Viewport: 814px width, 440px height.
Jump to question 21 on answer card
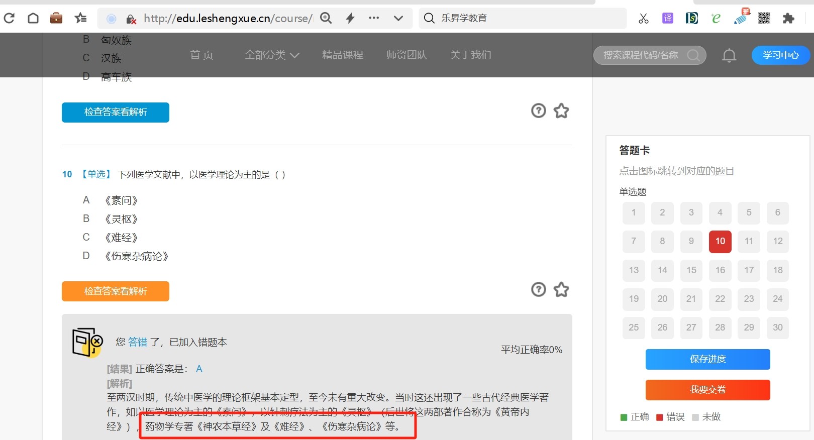691,299
